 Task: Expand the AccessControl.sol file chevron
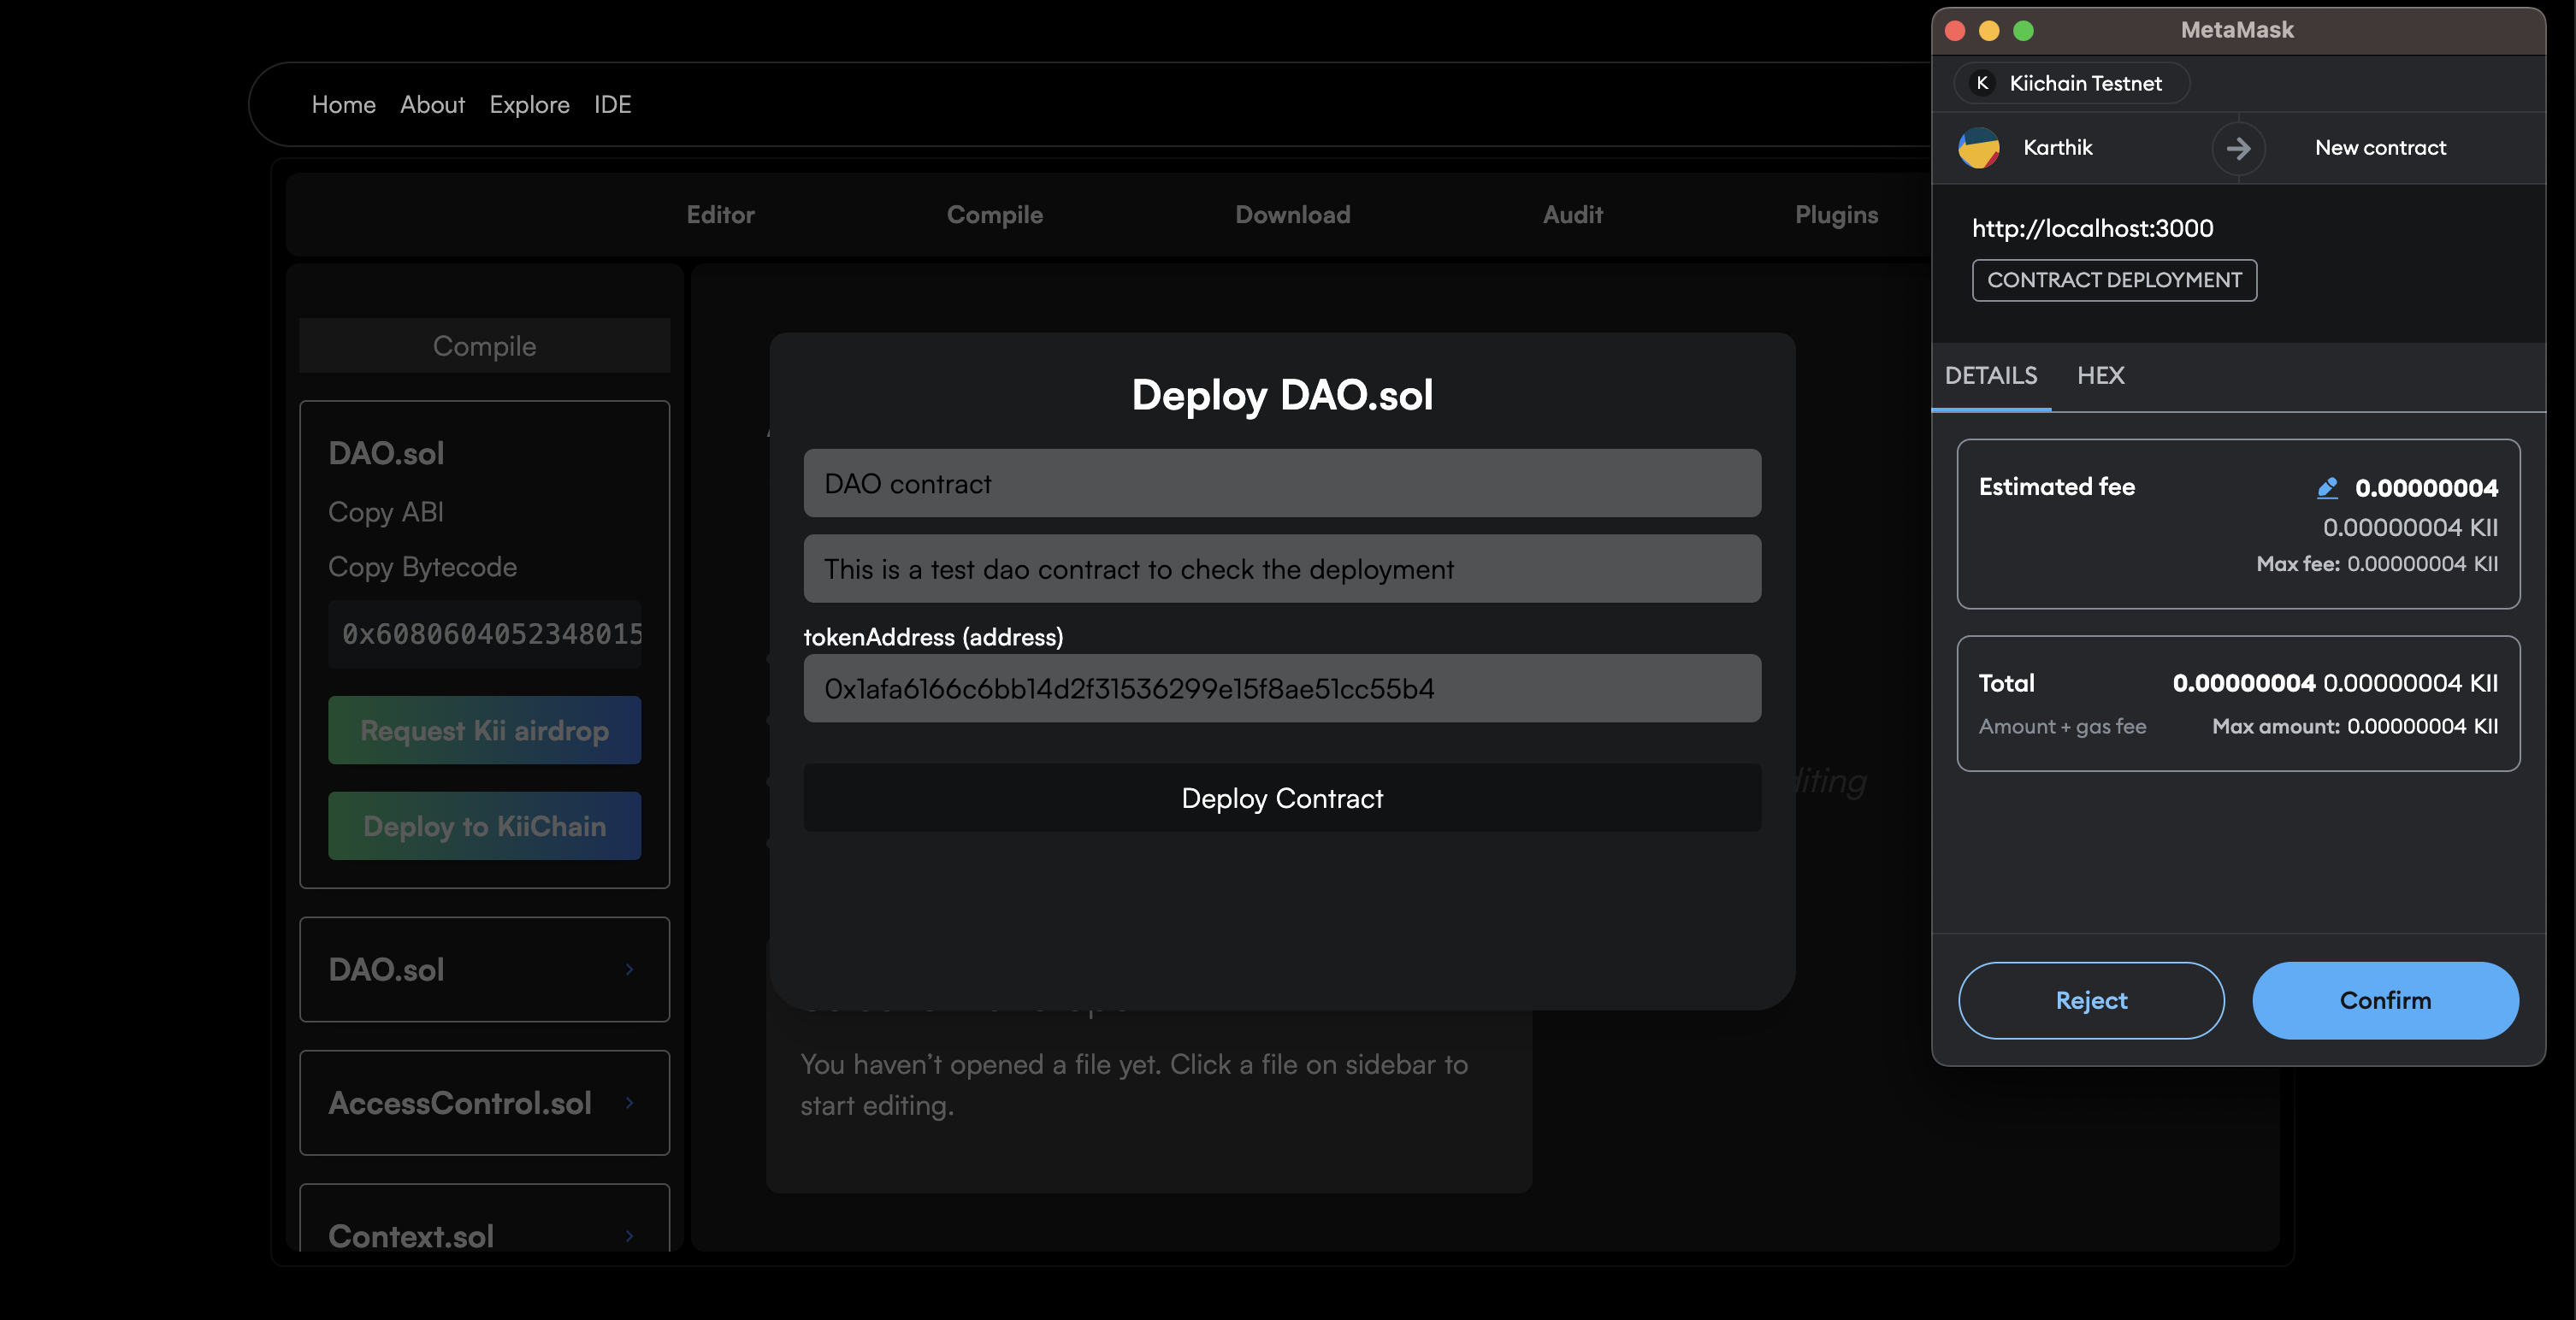click(x=629, y=1102)
